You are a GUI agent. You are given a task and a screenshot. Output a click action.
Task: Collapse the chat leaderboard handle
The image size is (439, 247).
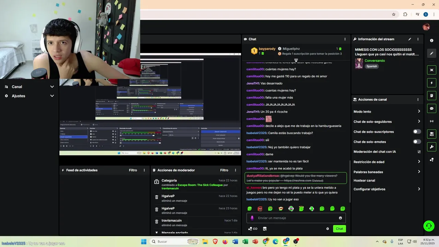tap(296, 60)
